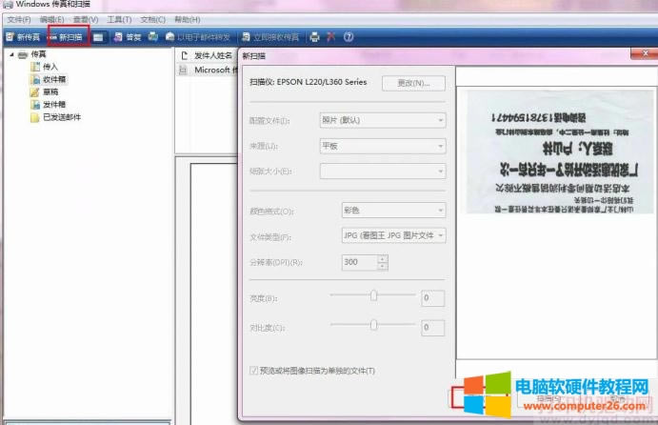Click the 亮度 (Brightness) slider handle
Screen dimensions: 658x425
pyautogui.click(x=373, y=296)
